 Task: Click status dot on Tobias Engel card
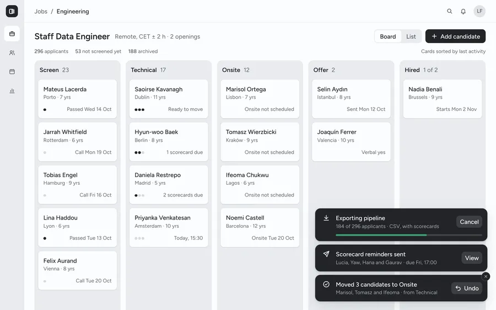(x=45, y=195)
